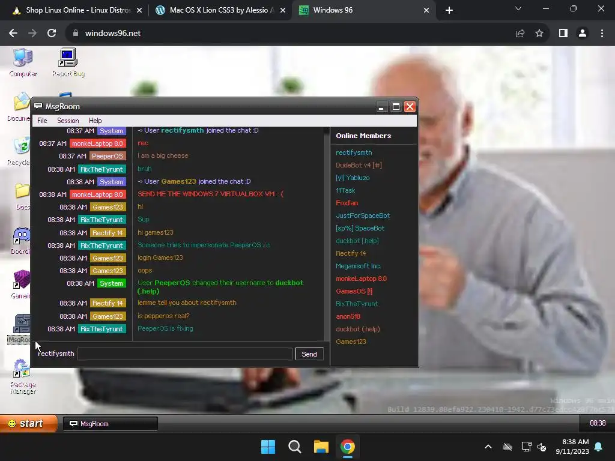Switch to the Shop Linux Online tab
615x461 pixels.
77,10
